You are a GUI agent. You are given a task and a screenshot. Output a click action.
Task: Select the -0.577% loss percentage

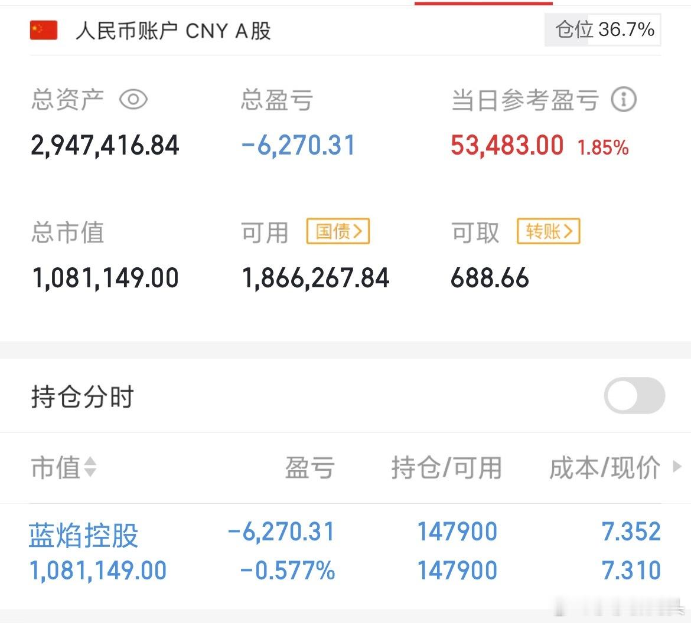(288, 570)
